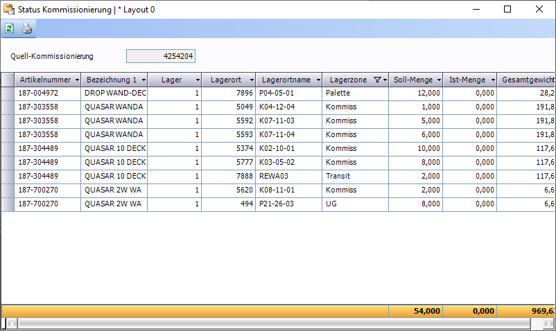556x331 pixels.
Task: Click the Quell-Kommissionierung field showing 4254204
Action: 161,56
